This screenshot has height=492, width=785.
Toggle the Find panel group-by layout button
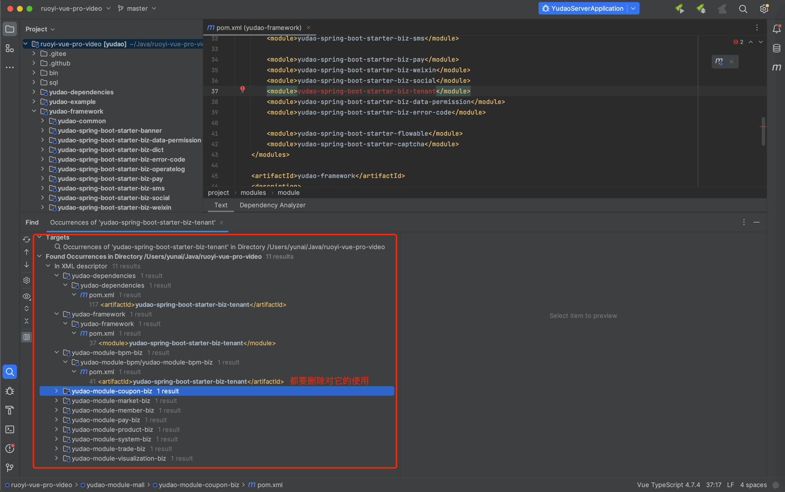26,337
